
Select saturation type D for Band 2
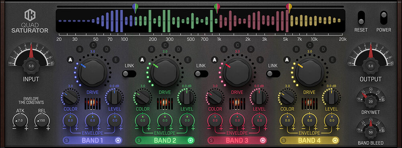178,49
